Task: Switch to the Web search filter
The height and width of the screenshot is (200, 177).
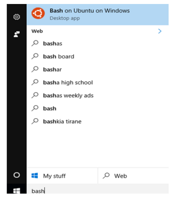Action: point(133,176)
